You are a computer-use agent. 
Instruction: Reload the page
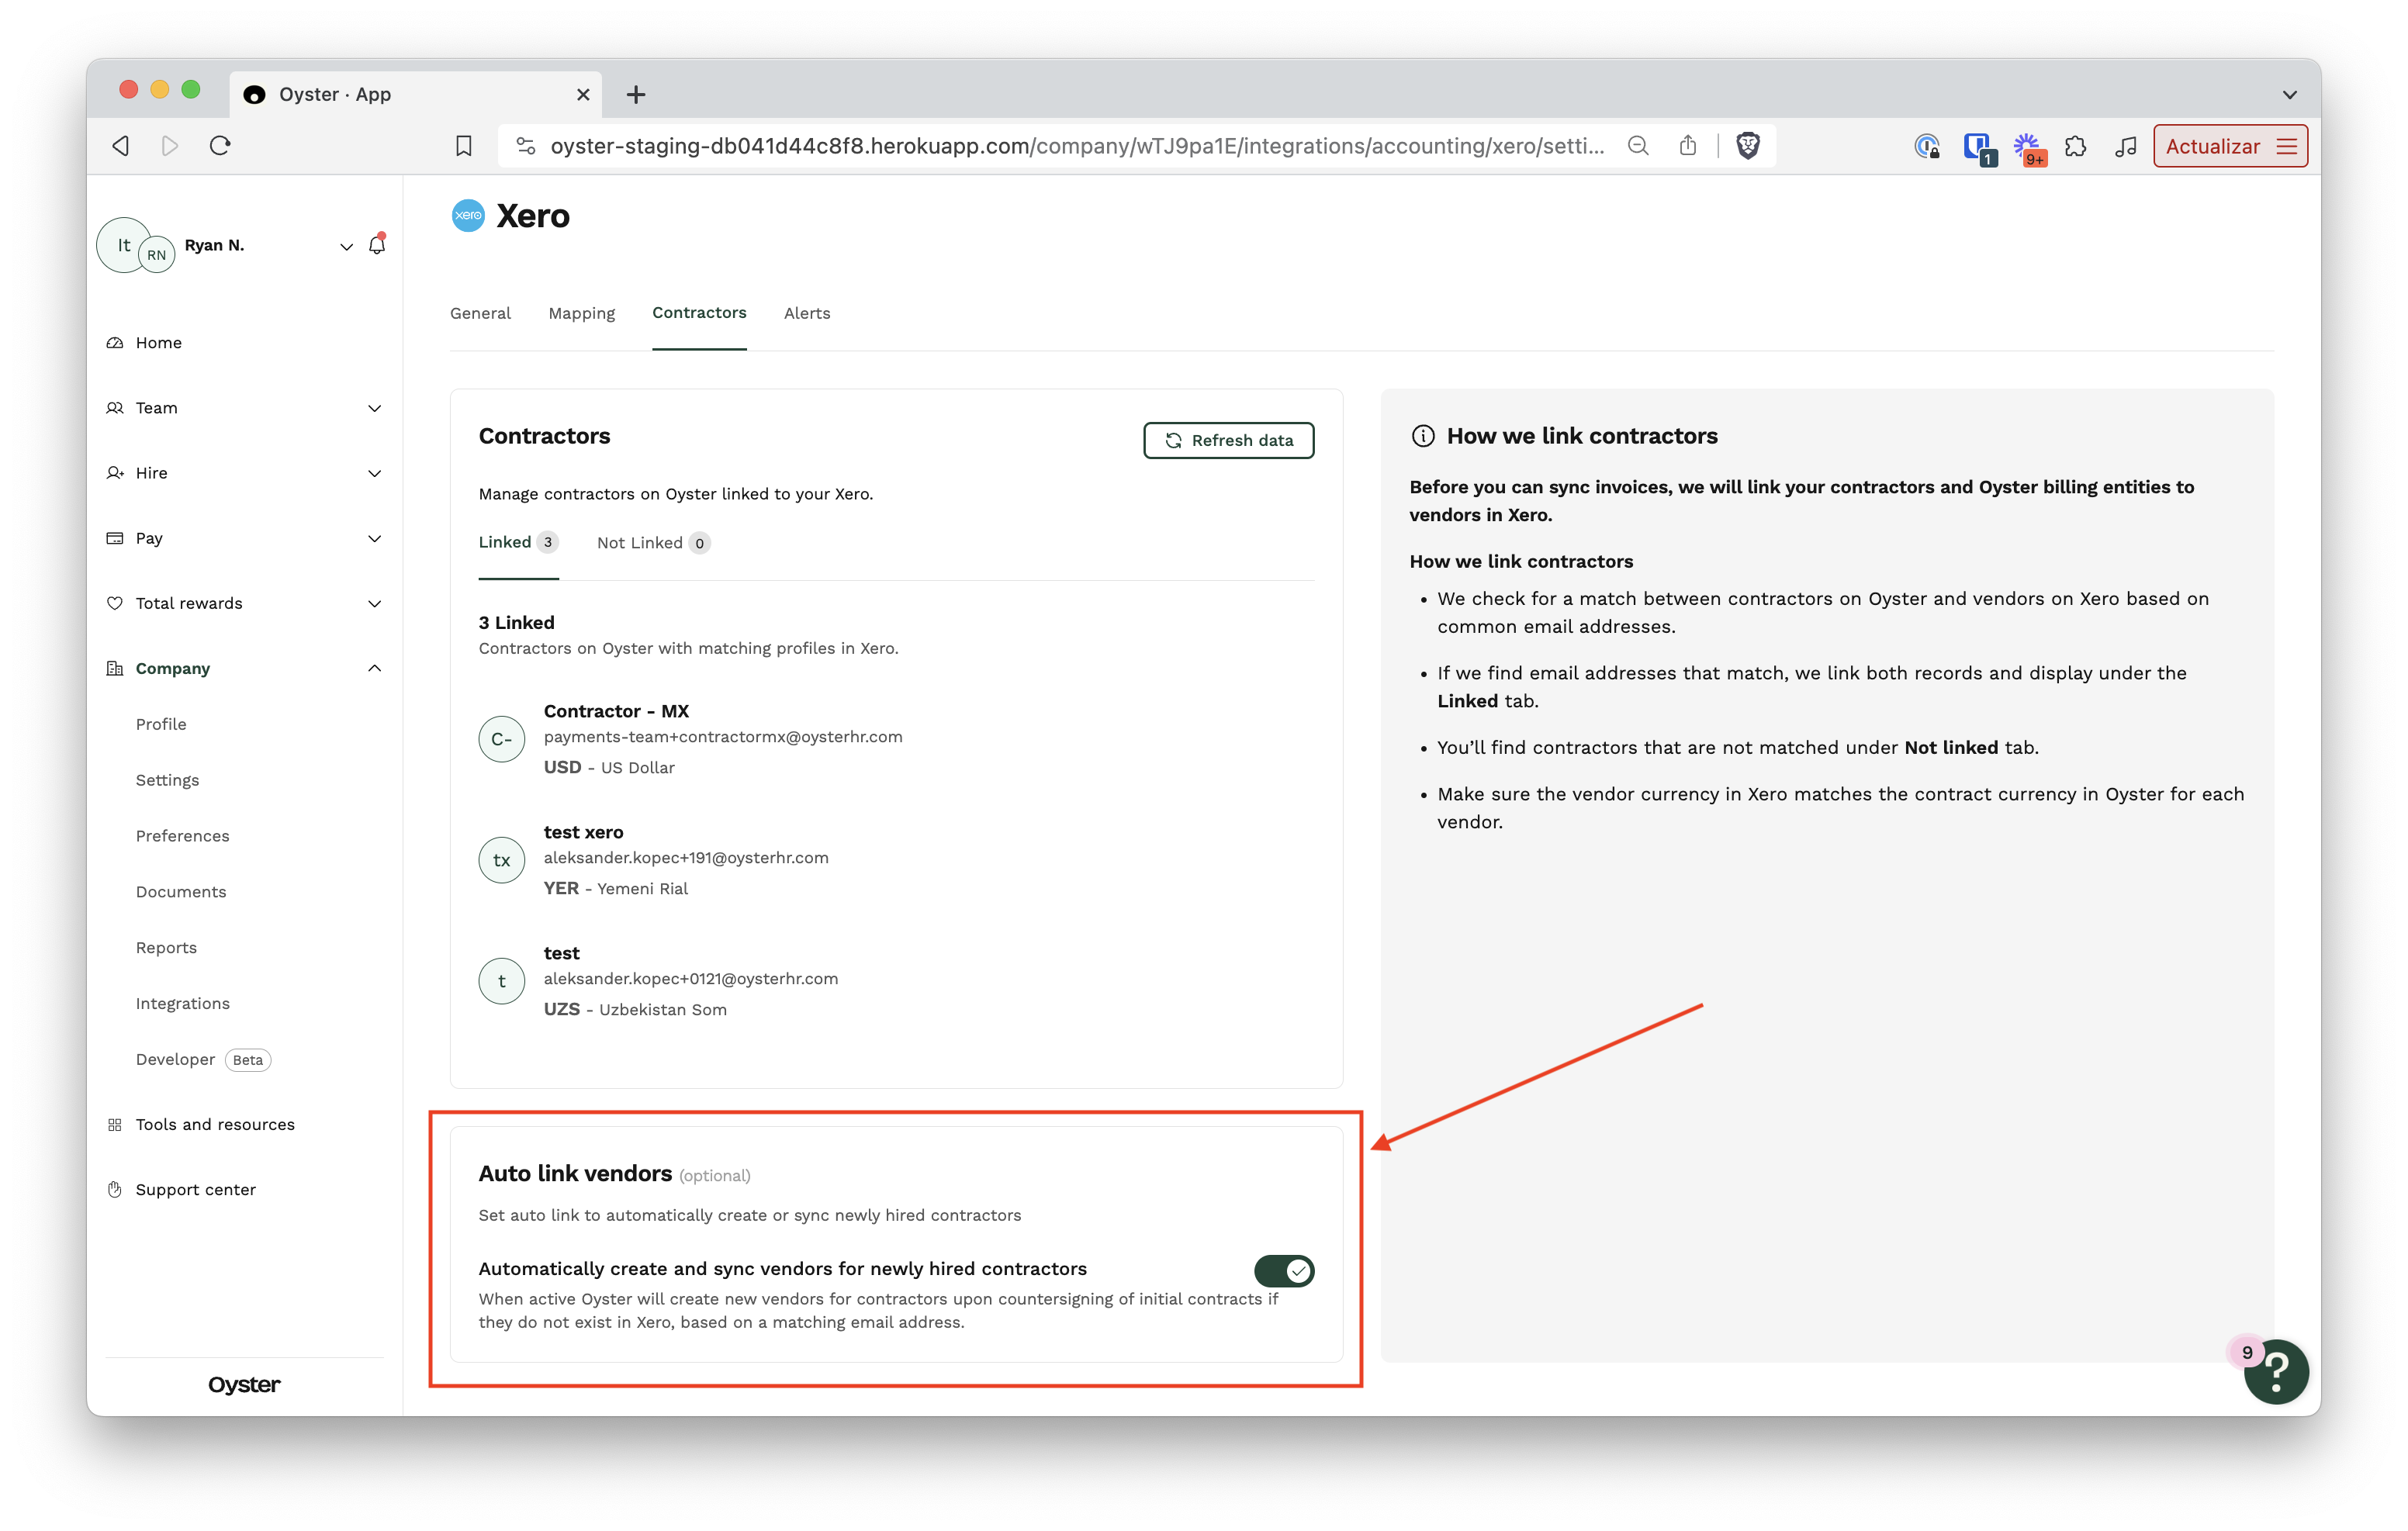pos(220,146)
